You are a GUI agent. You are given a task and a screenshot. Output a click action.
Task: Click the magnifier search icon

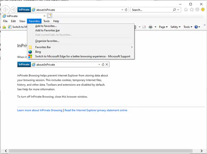click(174, 10)
